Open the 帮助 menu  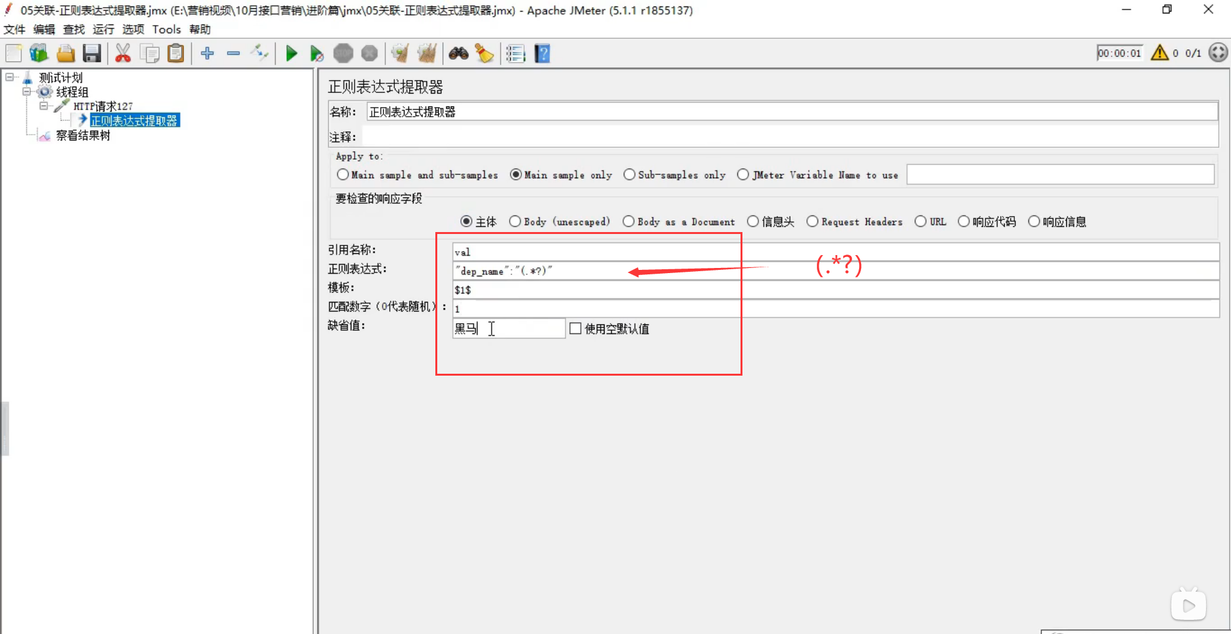(x=200, y=29)
